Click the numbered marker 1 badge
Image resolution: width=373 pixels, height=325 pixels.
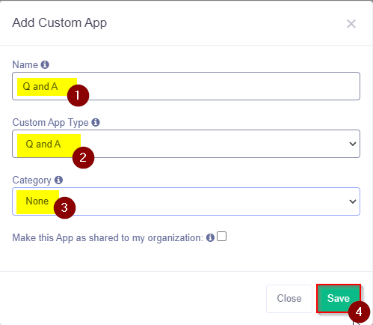point(78,95)
